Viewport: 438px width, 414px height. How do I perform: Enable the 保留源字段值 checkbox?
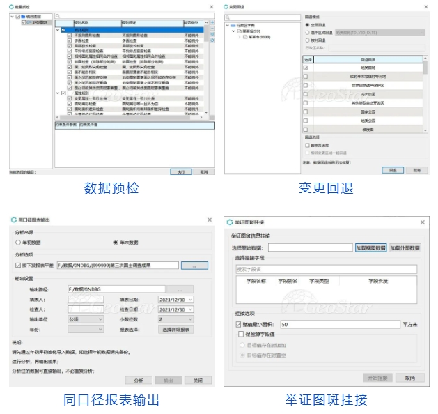point(239,335)
